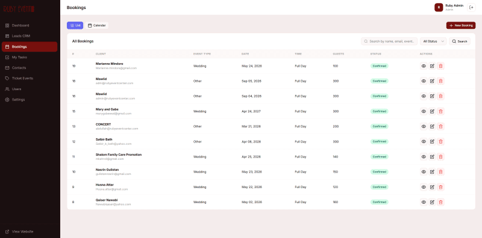Click the date Apr 08, 2026
482x238 pixels.
click(x=251, y=142)
